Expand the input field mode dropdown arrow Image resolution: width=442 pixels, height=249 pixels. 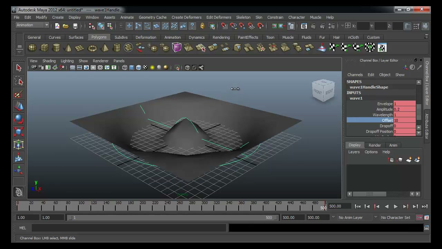click(x=343, y=26)
